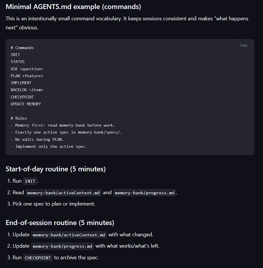Click memory-bank/progress.md in the start-of-day routine
The width and height of the screenshot is (263, 268).
point(144,193)
